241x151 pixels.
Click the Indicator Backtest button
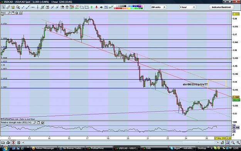(x=221, y=7)
